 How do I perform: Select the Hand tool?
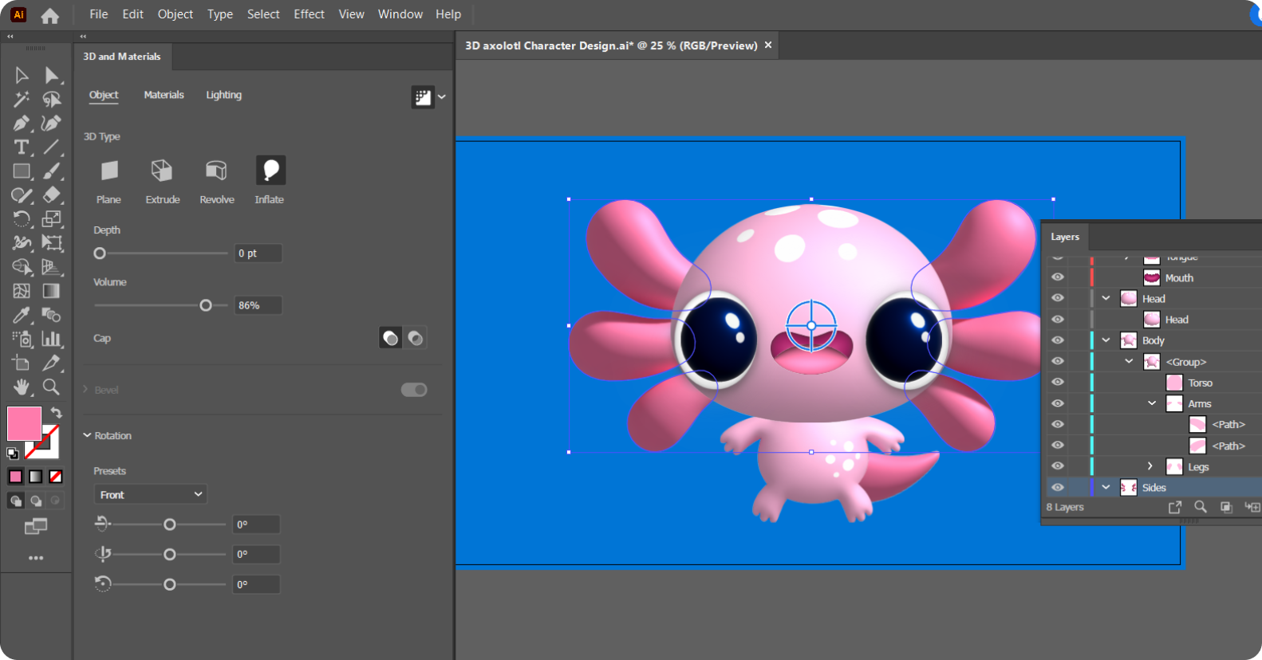22,387
